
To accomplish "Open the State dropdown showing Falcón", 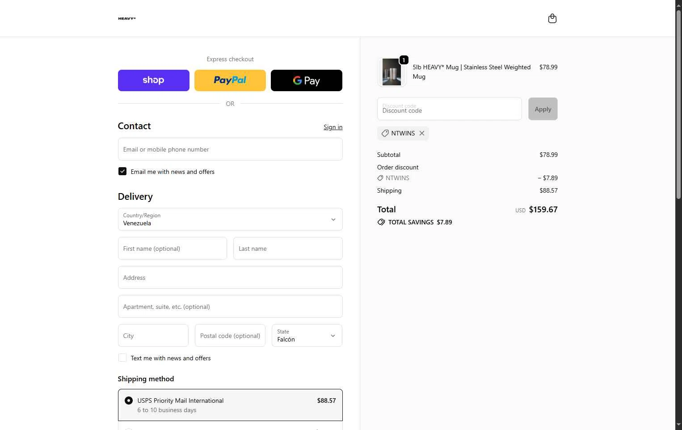I will point(307,336).
